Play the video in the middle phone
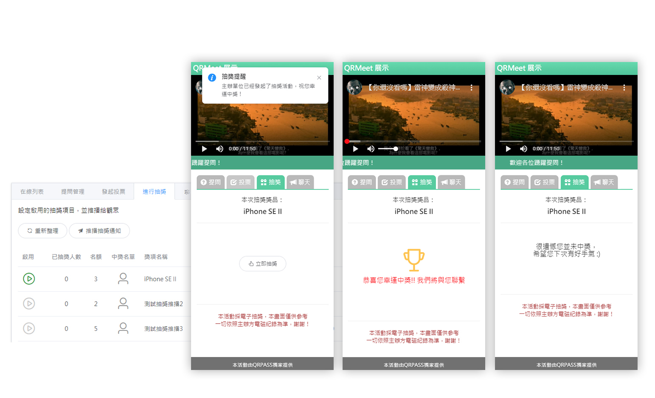655x398 pixels. point(355,149)
